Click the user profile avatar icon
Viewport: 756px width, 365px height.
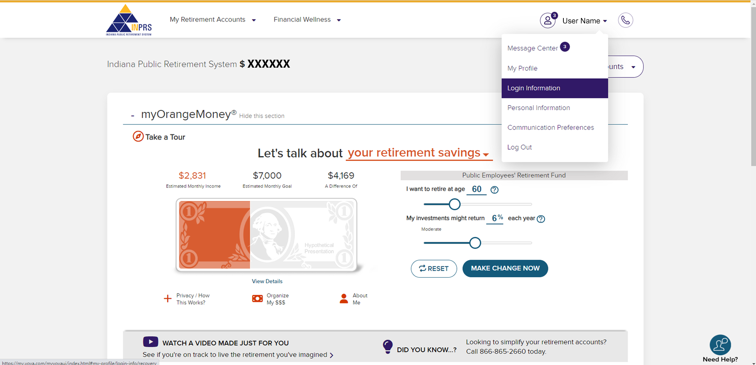tap(548, 21)
